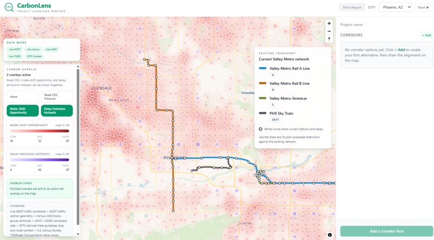Image resolution: width=434 pixels, height=240 pixels.
Task: Toggle the Live ADOT data chip
Action: click(15, 49)
